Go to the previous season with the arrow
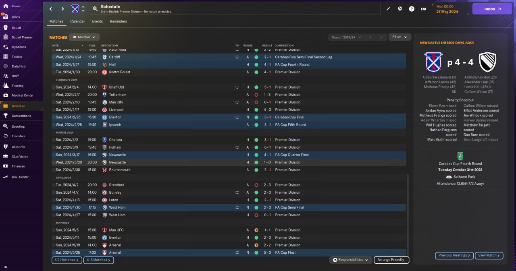The width and height of the screenshot is (516, 271). pyautogui.click(x=370, y=37)
